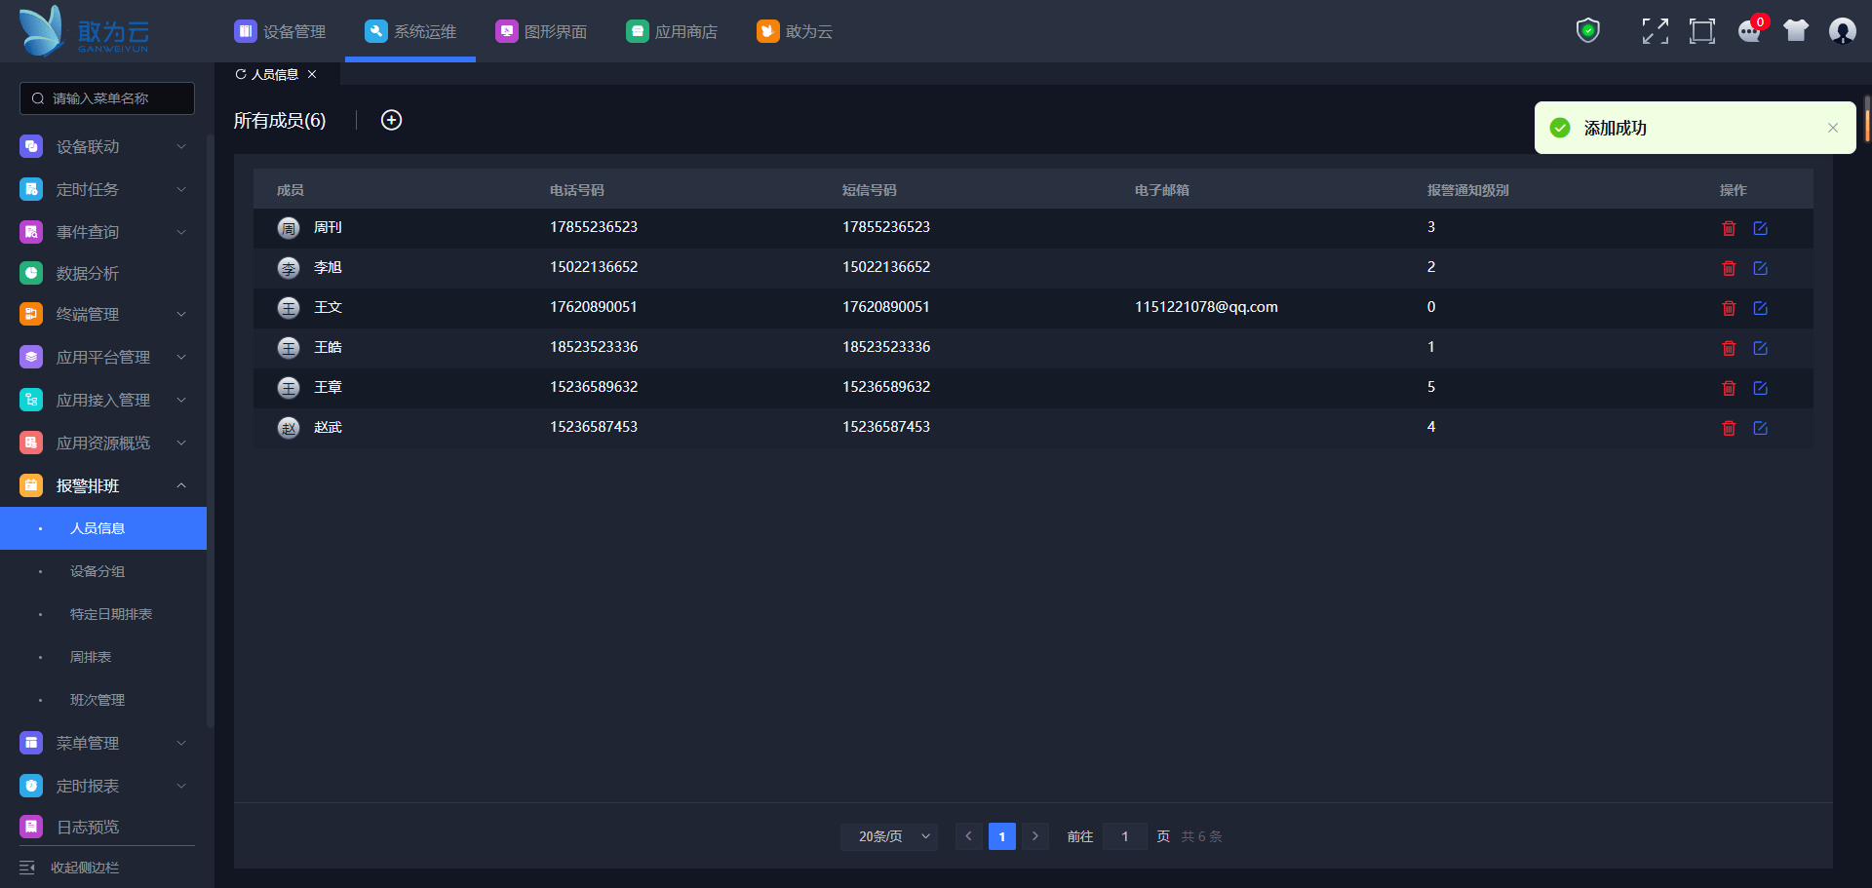
Task: Edit member 周刊 with pencil icon
Action: [1760, 228]
